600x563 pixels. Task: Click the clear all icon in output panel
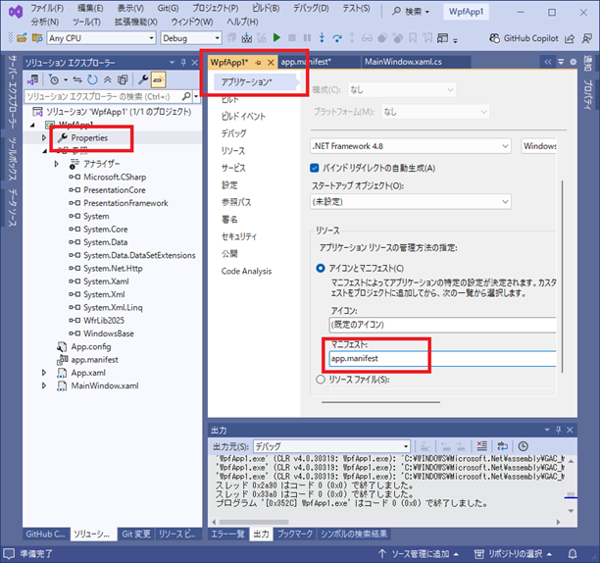pos(481,446)
